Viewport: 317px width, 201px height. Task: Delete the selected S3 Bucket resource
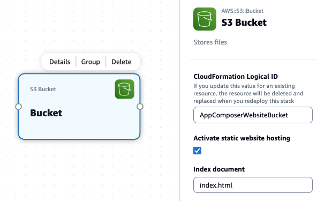point(122,62)
